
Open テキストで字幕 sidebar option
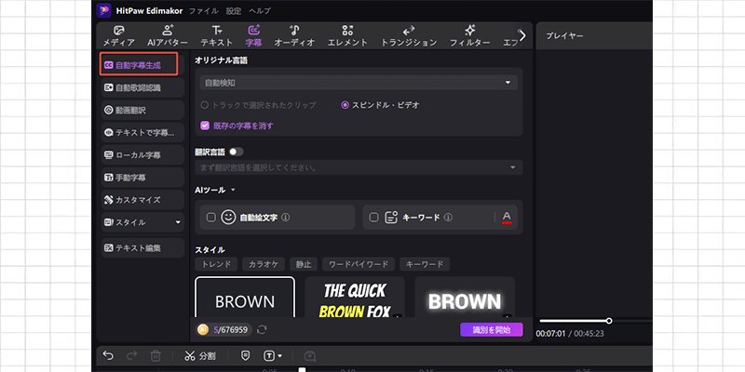click(142, 132)
